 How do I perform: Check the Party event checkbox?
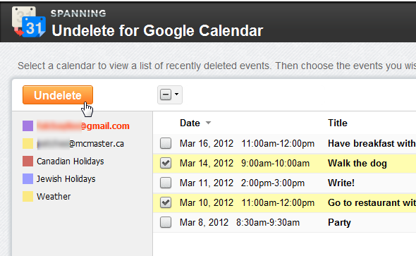[x=166, y=222]
